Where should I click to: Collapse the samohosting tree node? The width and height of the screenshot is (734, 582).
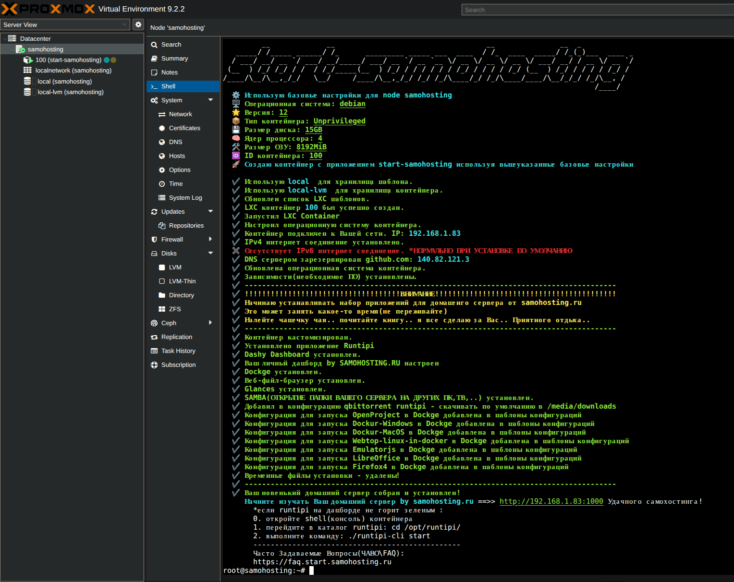coord(12,49)
